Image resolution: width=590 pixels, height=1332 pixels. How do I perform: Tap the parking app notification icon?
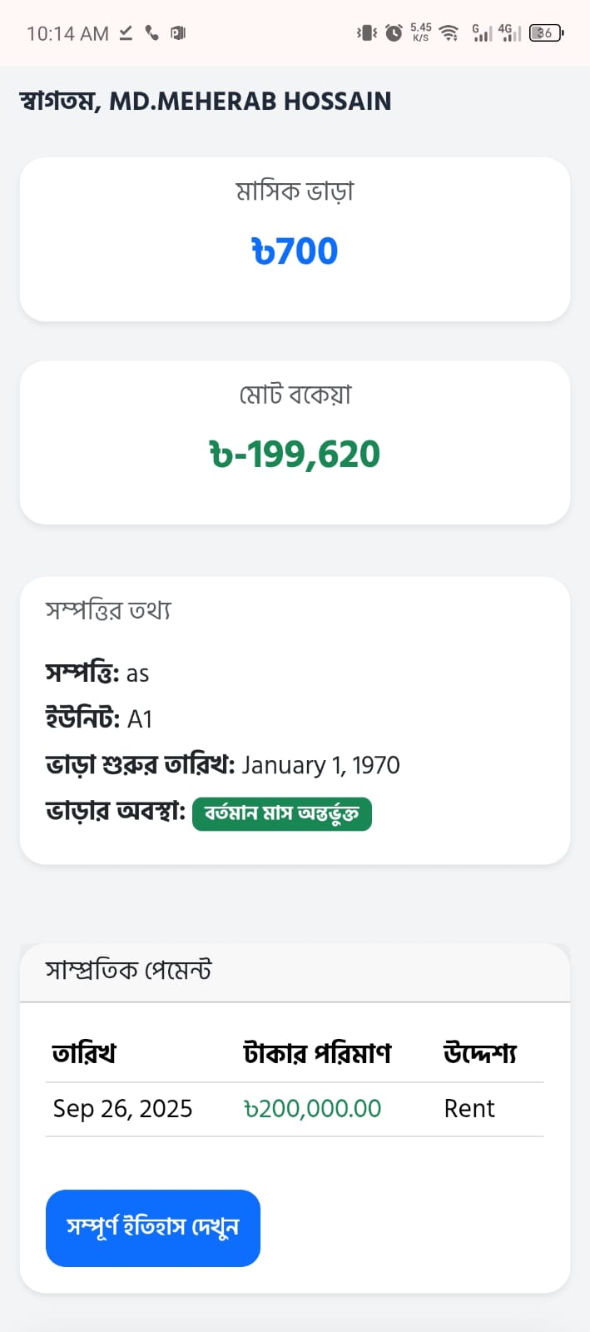click(x=177, y=33)
